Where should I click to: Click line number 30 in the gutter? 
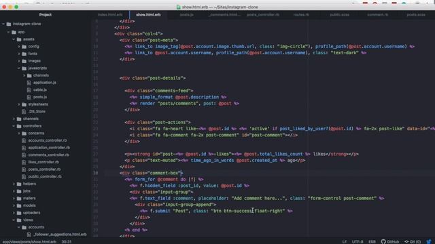95,173
